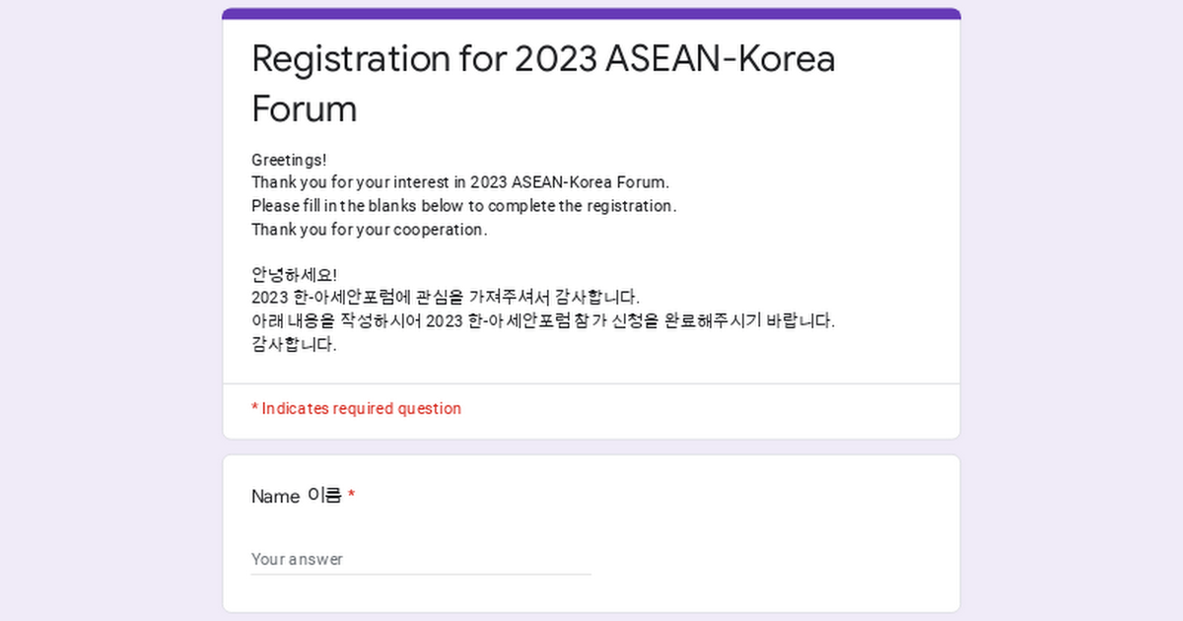Click the underline beneath the "Your answer" field
This screenshot has width=1183, height=621.
(421, 574)
